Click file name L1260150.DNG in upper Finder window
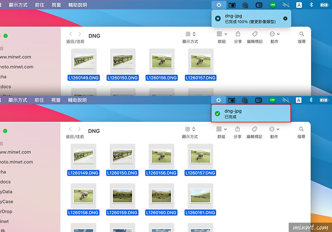 click(123, 78)
